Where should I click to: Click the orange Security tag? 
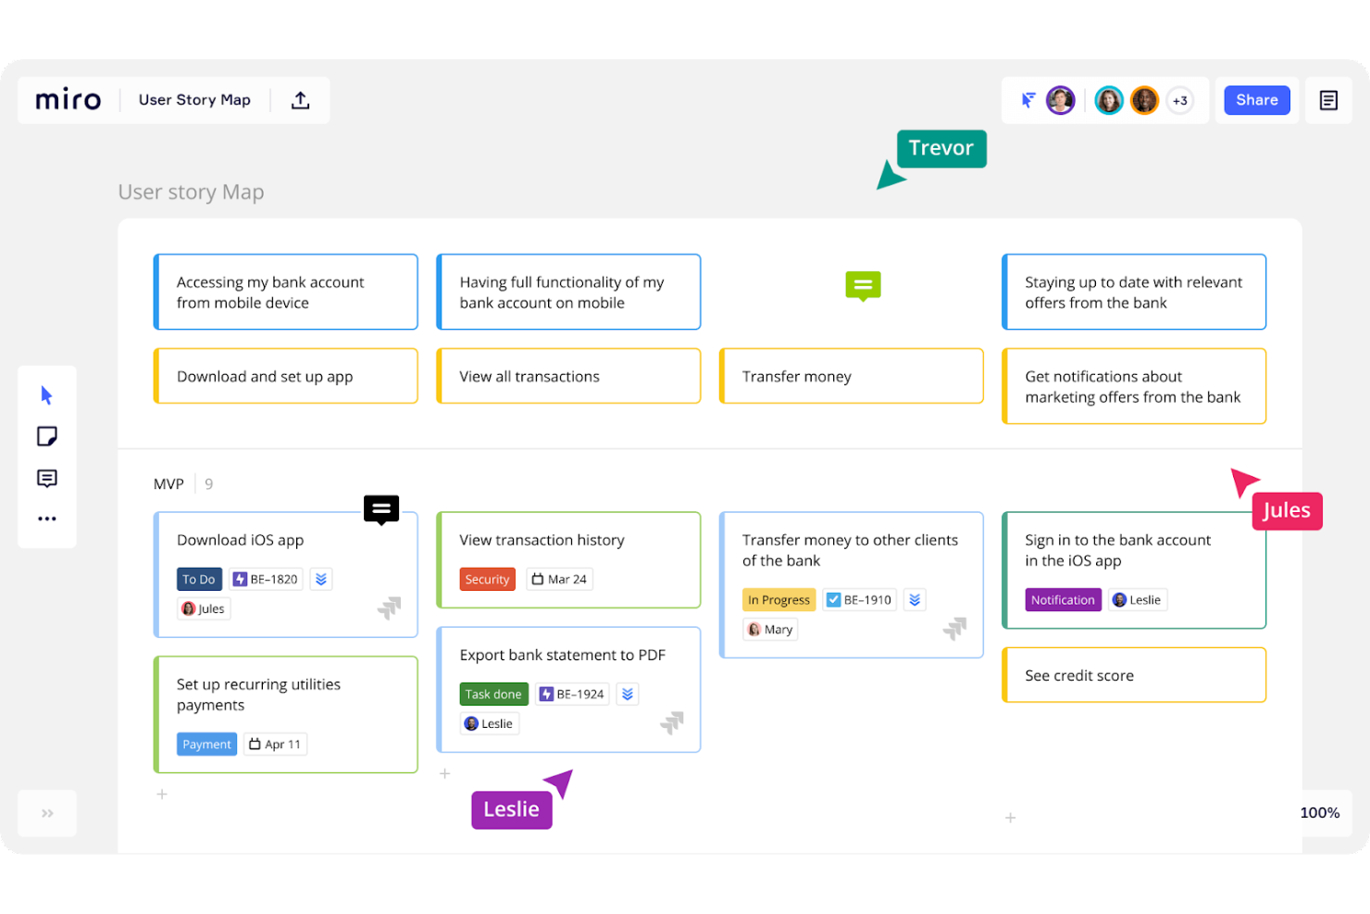(x=487, y=580)
